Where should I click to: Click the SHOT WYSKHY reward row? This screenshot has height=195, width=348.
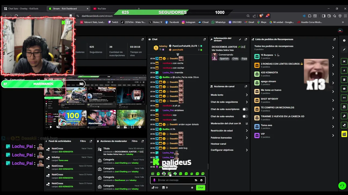(x=294, y=100)
